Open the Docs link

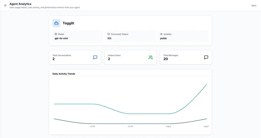[x=254, y=5]
